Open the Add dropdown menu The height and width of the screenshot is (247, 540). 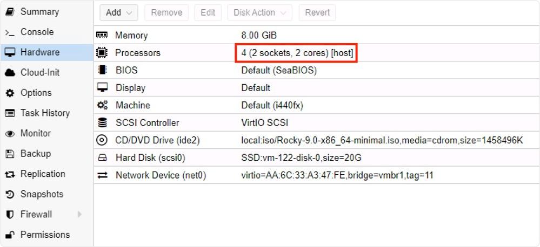click(119, 13)
